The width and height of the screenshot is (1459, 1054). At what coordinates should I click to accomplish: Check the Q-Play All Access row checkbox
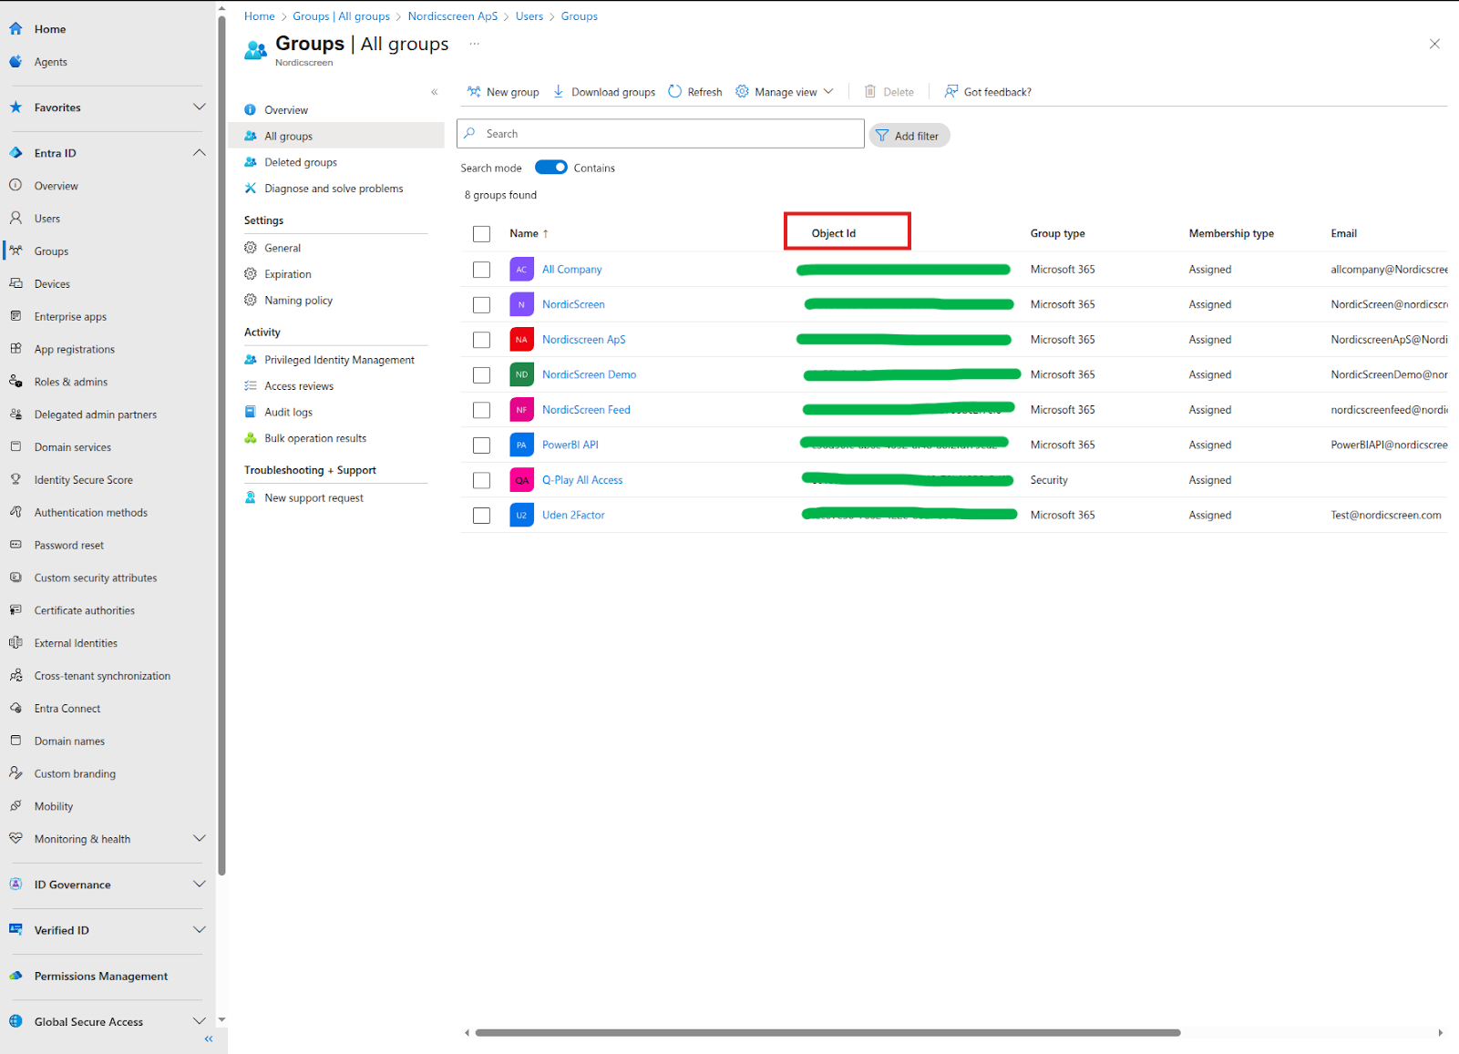click(481, 480)
